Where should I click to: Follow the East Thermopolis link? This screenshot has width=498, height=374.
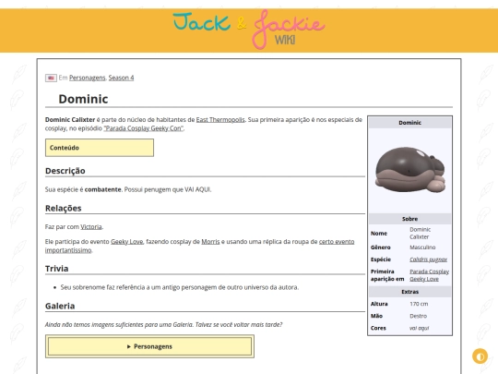[220, 119]
